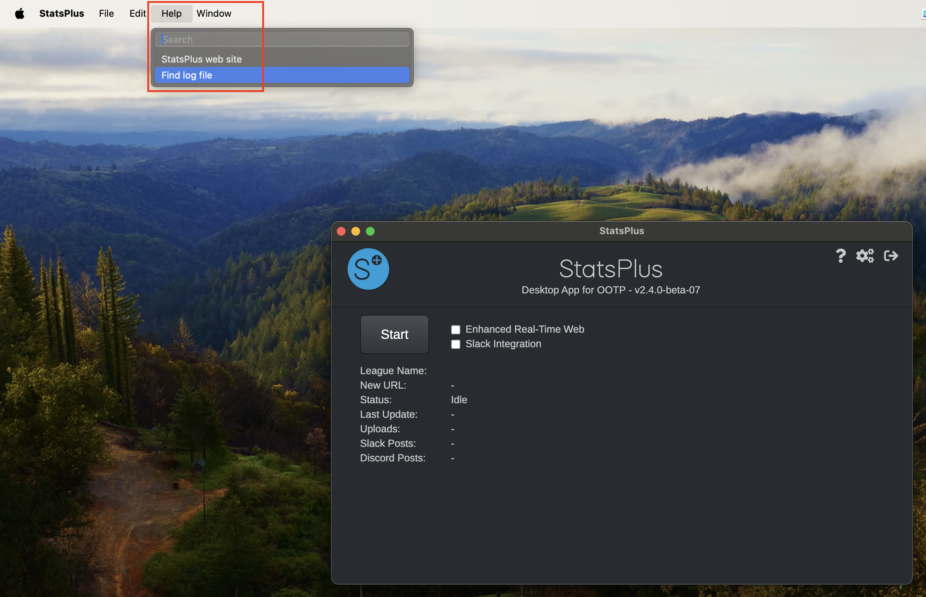Choose StatsPlus web site from Help menu
This screenshot has width=926, height=597.
coord(282,59)
